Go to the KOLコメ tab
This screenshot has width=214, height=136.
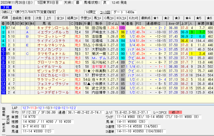point(122,18)
